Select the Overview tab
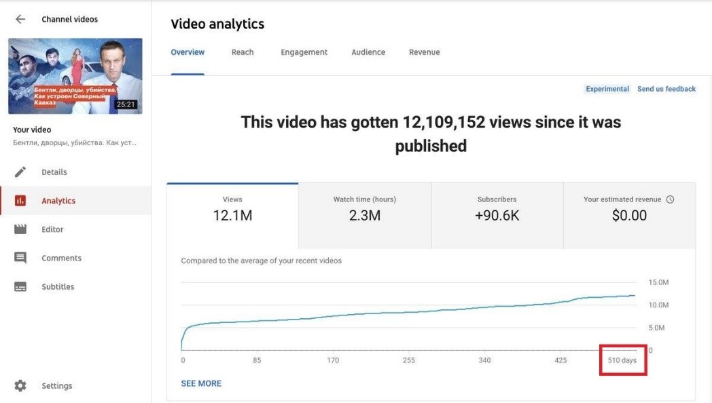 tap(188, 52)
